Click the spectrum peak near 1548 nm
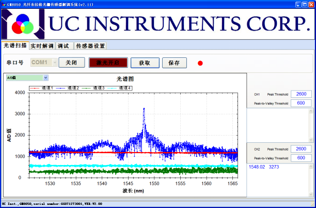This screenshot has width=316, height=208. click(144, 109)
